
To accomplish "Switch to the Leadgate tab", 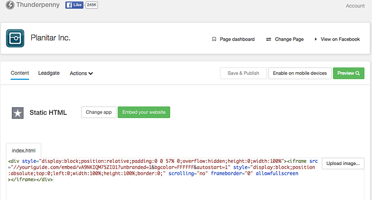I will click(x=49, y=73).
